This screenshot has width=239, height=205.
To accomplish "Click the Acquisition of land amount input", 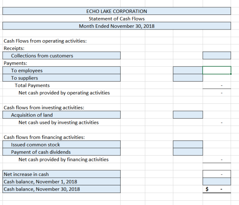I will pyautogui.click(x=188, y=115).
